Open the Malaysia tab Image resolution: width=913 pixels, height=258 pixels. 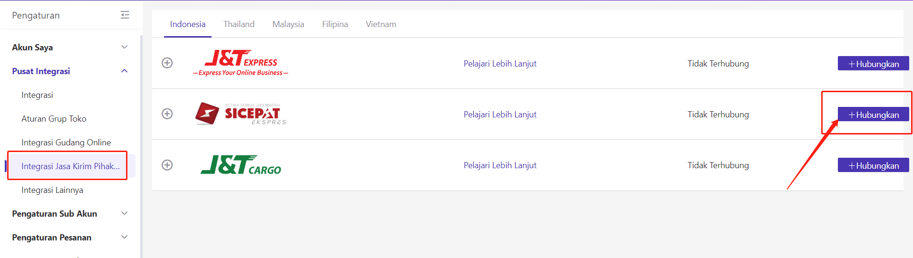coord(288,24)
